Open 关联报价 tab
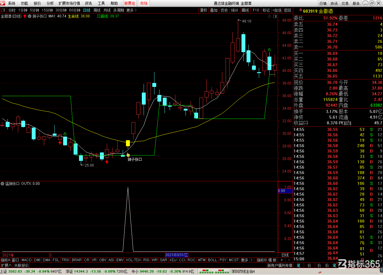 [22, 265]
